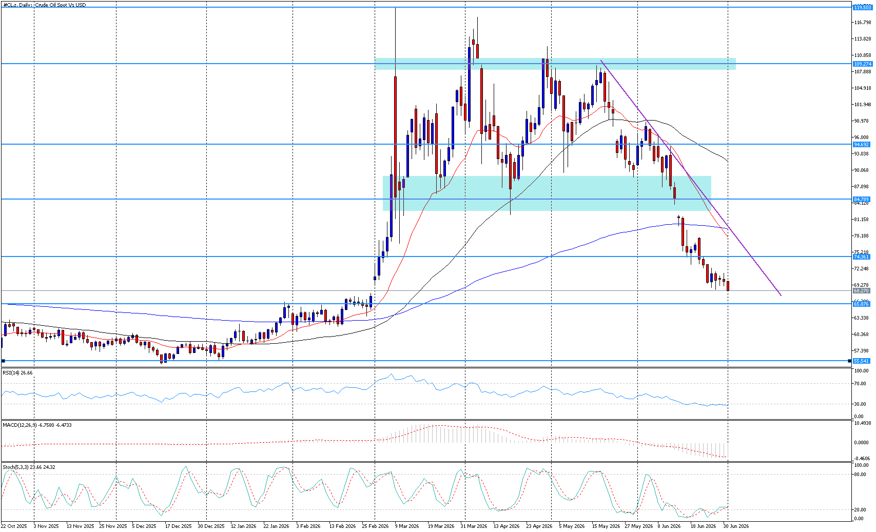Viewport: 876px width, 532px height.
Task: Select the lower cyan support zone rectangle
Action: click(x=547, y=193)
